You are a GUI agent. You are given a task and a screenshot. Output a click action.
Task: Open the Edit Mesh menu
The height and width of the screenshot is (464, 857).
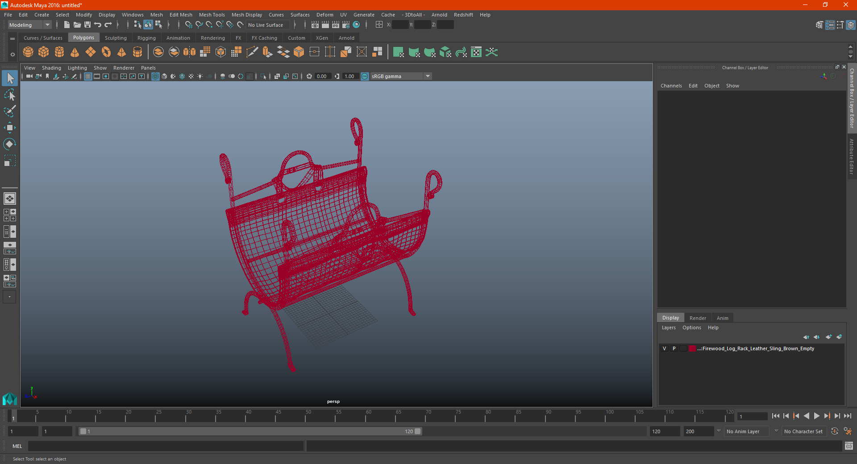pos(181,15)
